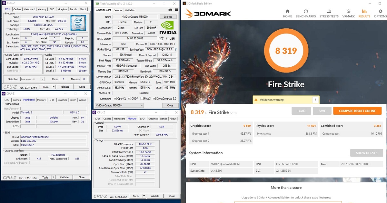
Task: Click Compare Result Online button
Action: 357,111
